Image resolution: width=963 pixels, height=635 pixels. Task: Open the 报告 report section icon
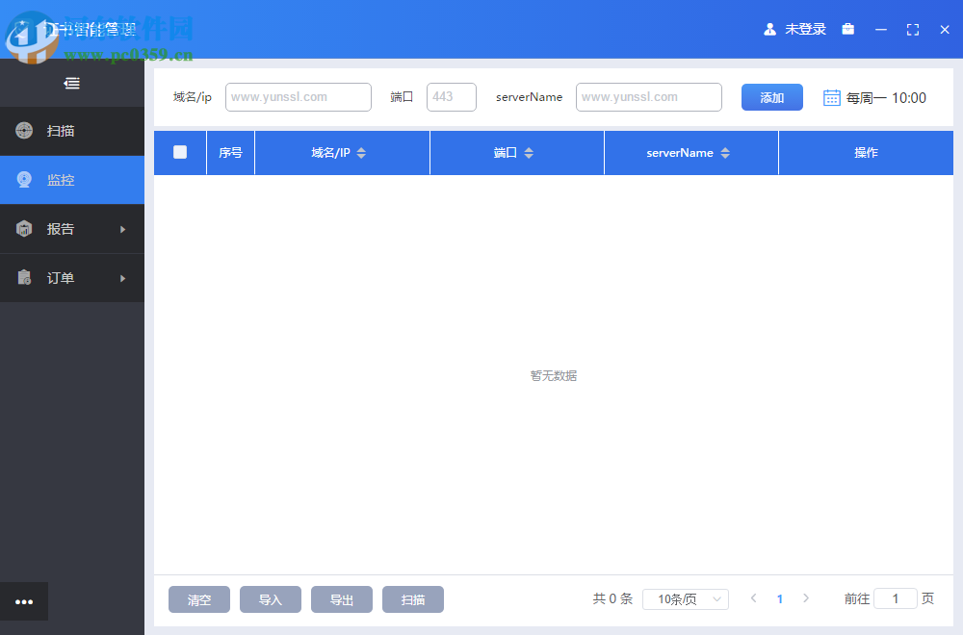coord(23,229)
